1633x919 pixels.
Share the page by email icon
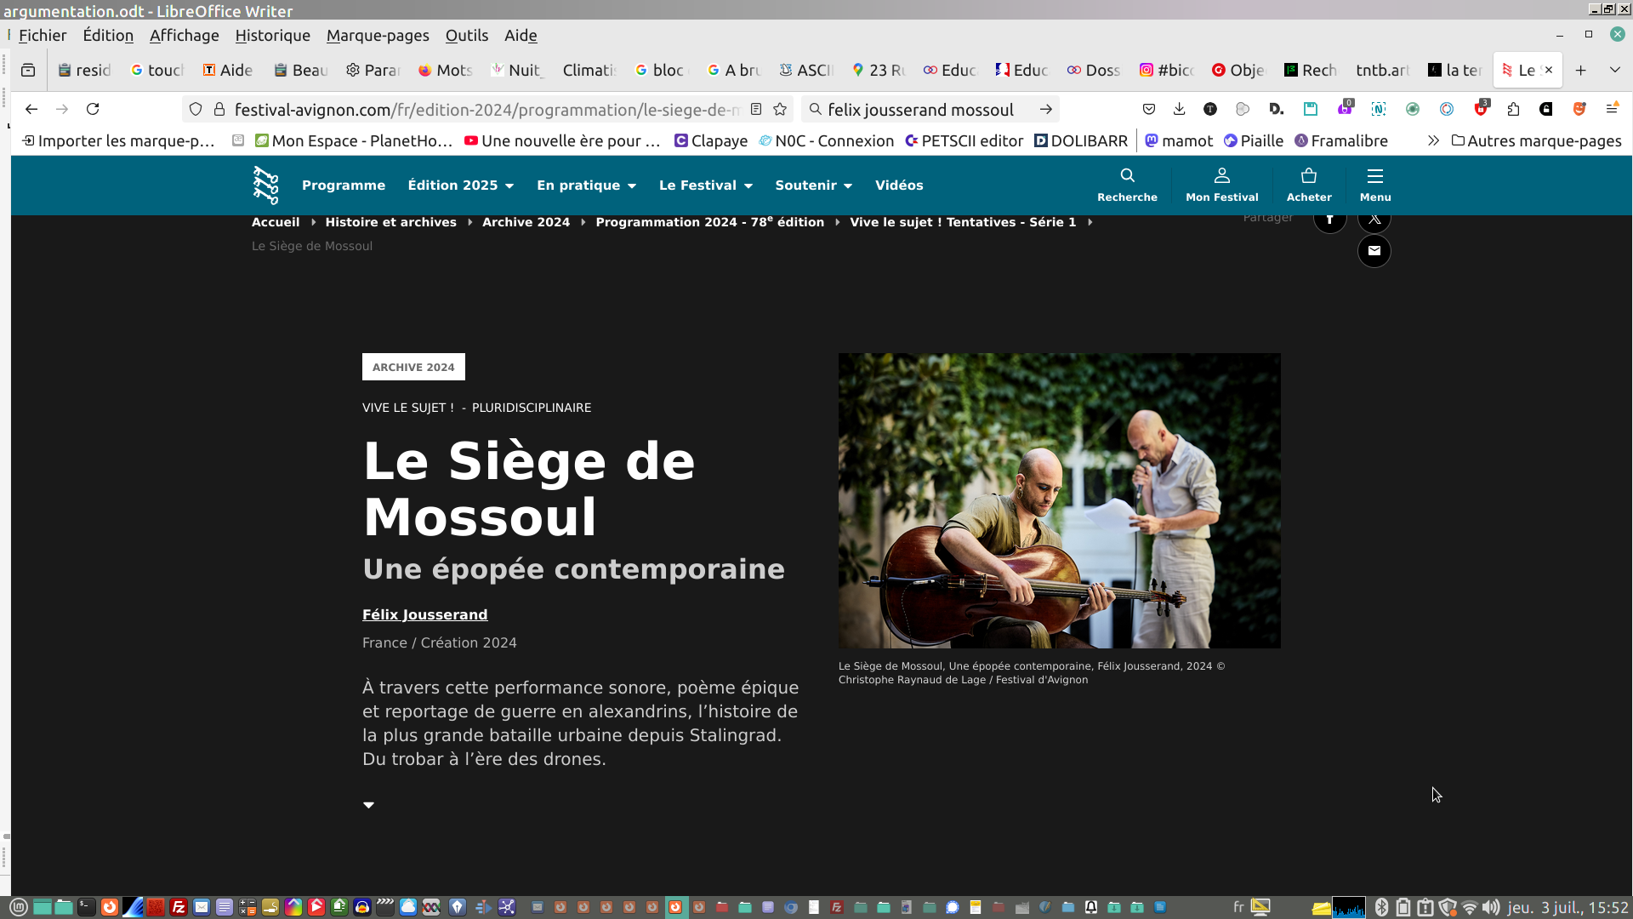pos(1374,251)
